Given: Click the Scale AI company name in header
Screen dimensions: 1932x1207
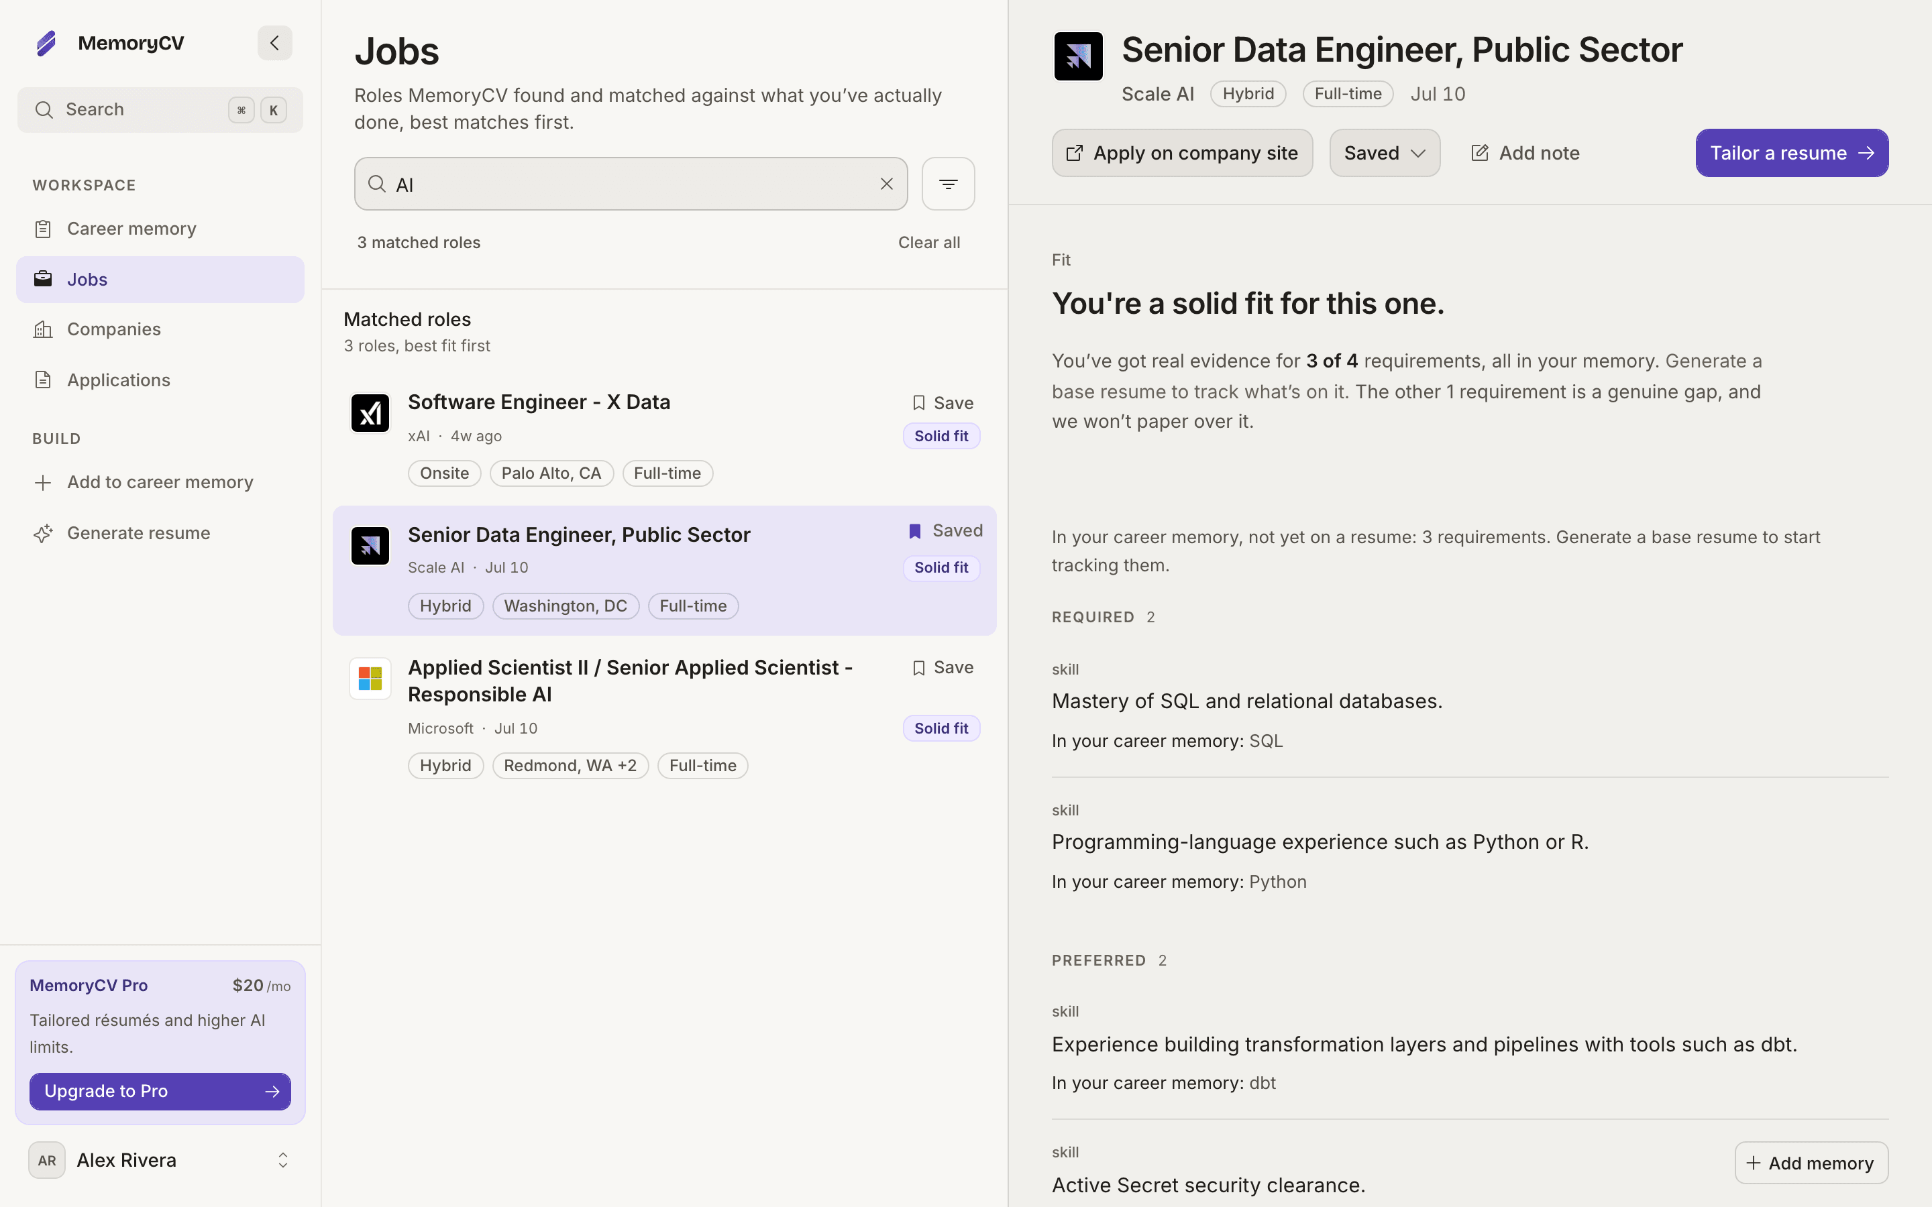Looking at the screenshot, I should (x=1158, y=94).
